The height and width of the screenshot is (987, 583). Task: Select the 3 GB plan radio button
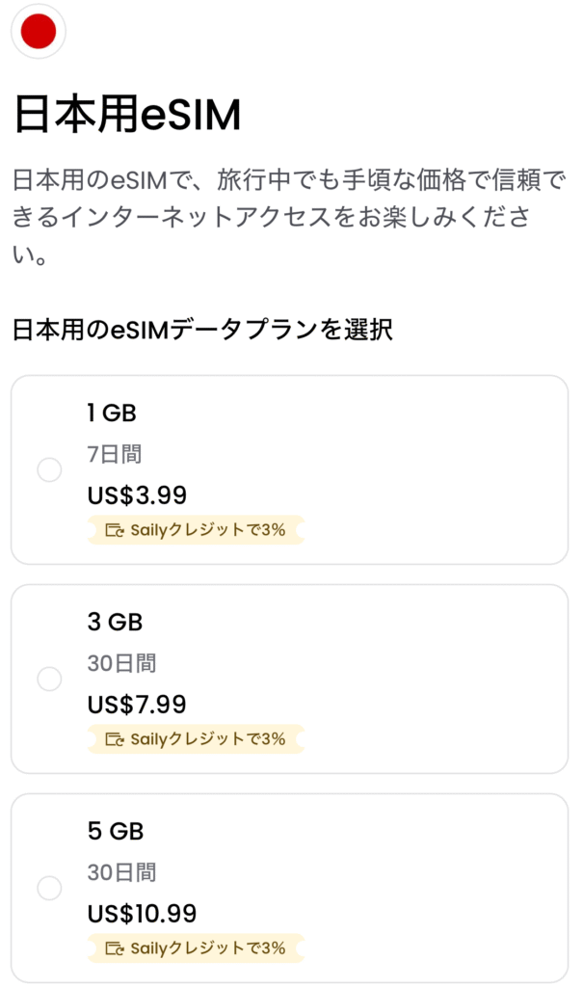click(49, 680)
